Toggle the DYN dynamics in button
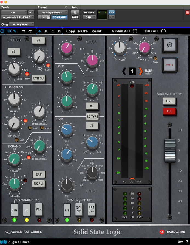 click(x=14, y=210)
